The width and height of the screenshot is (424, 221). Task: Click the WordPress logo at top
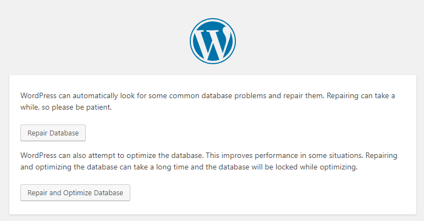(212, 41)
